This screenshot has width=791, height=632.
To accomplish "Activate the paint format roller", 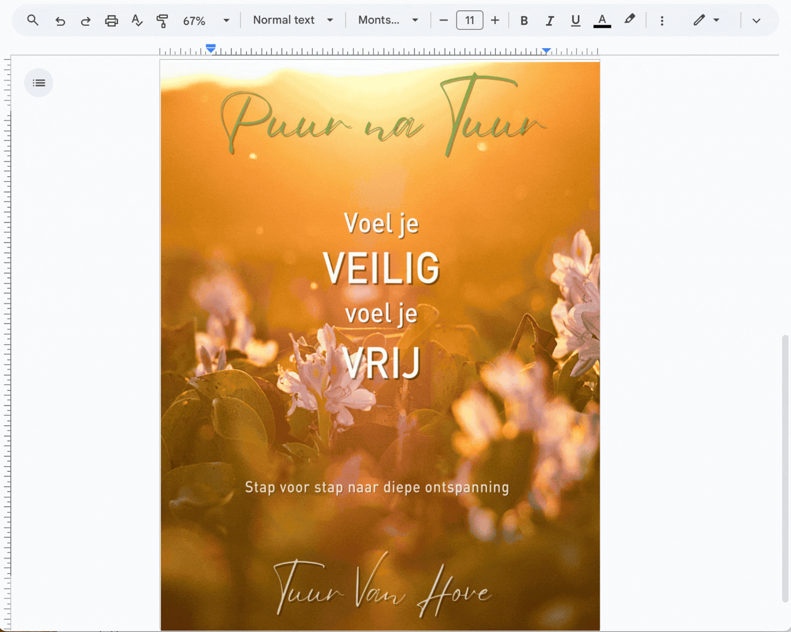I will pos(162,20).
